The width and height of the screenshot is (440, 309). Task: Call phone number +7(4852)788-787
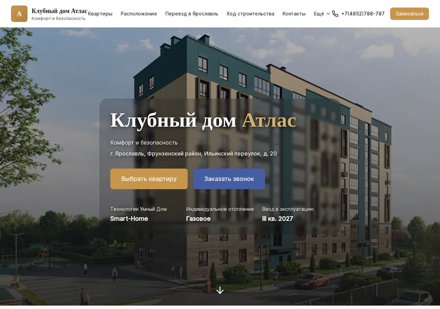click(363, 14)
